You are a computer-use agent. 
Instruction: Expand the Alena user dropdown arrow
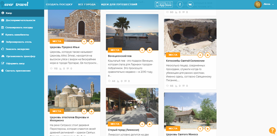(273, 4)
